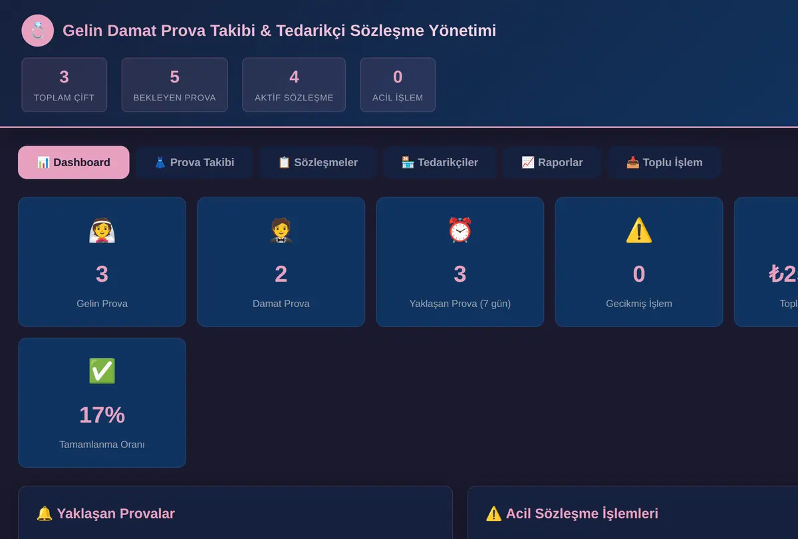The image size is (798, 539).
Task: Click the alarm clock icon on Yaklaşan Prova card
Action: [460, 231]
